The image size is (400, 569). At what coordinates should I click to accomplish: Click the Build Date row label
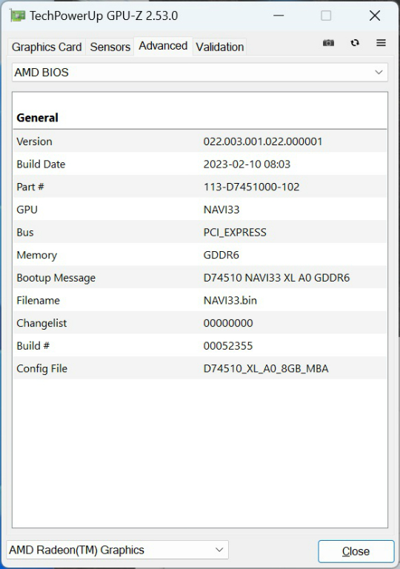41,164
